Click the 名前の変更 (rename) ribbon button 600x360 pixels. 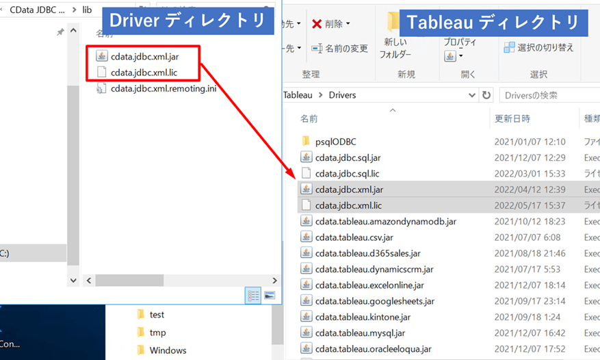[x=339, y=49]
